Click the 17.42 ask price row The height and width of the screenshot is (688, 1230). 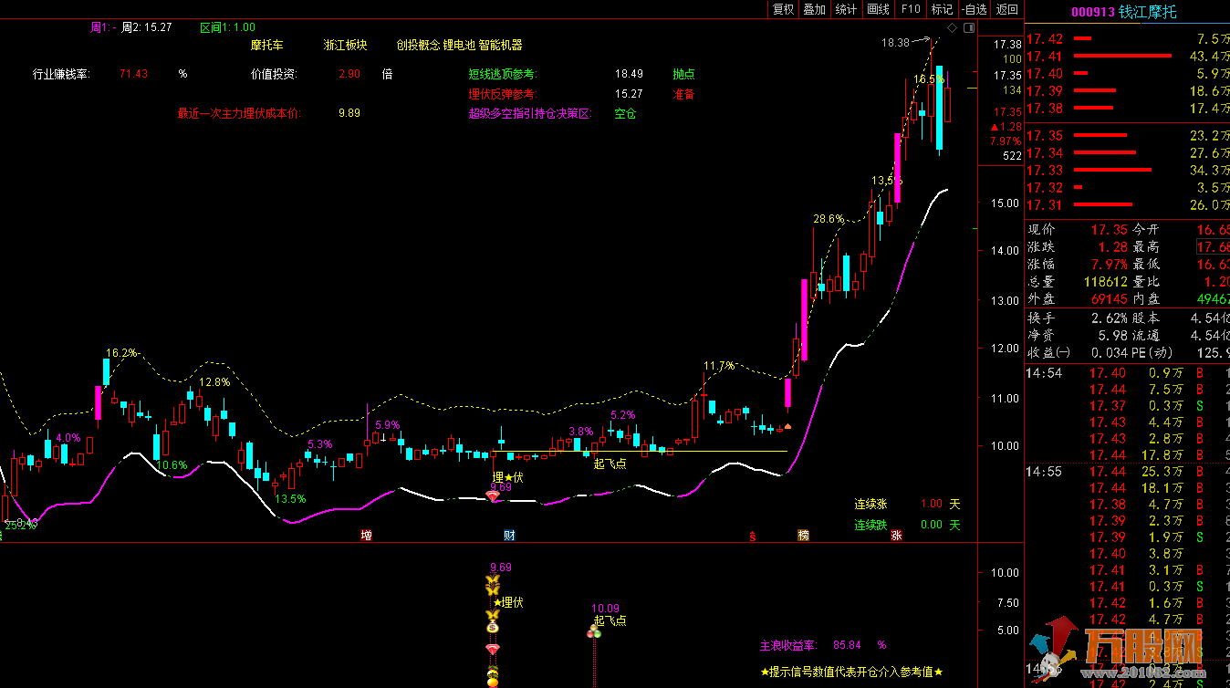click(1128, 38)
